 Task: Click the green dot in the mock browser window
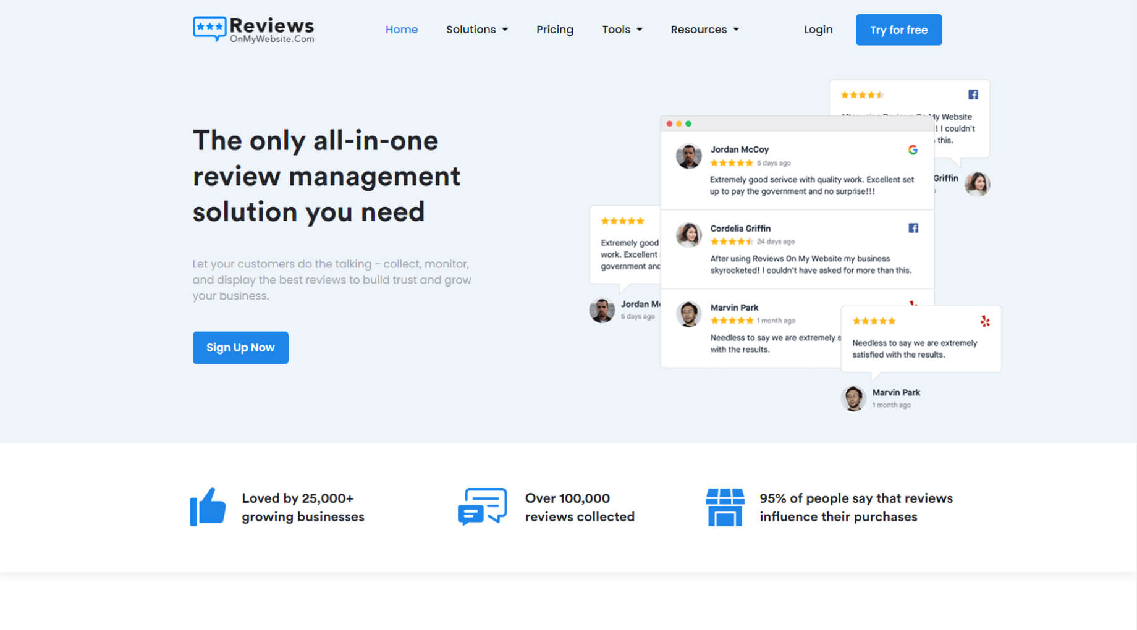click(688, 124)
